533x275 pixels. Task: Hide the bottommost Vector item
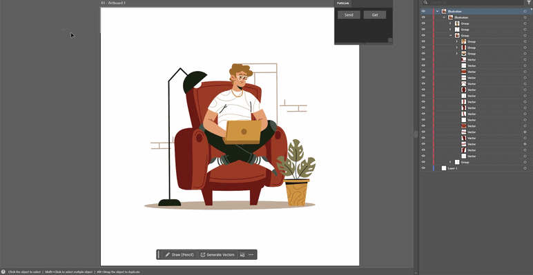[x=423, y=156]
